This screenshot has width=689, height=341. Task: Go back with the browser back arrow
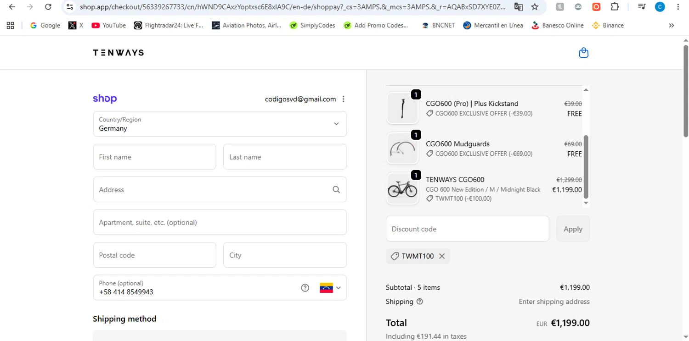click(x=12, y=7)
